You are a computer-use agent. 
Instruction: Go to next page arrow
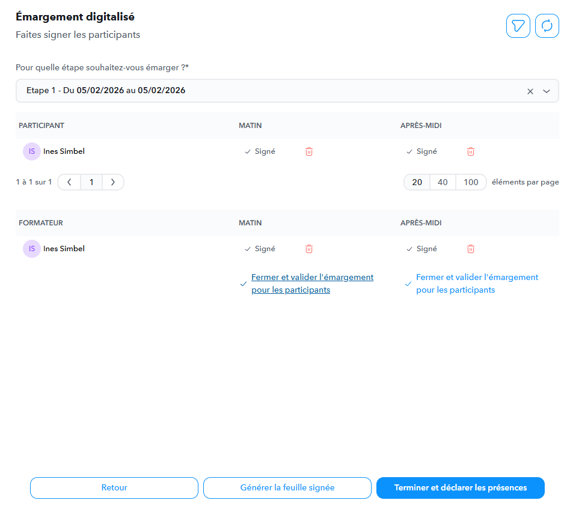[x=113, y=182]
